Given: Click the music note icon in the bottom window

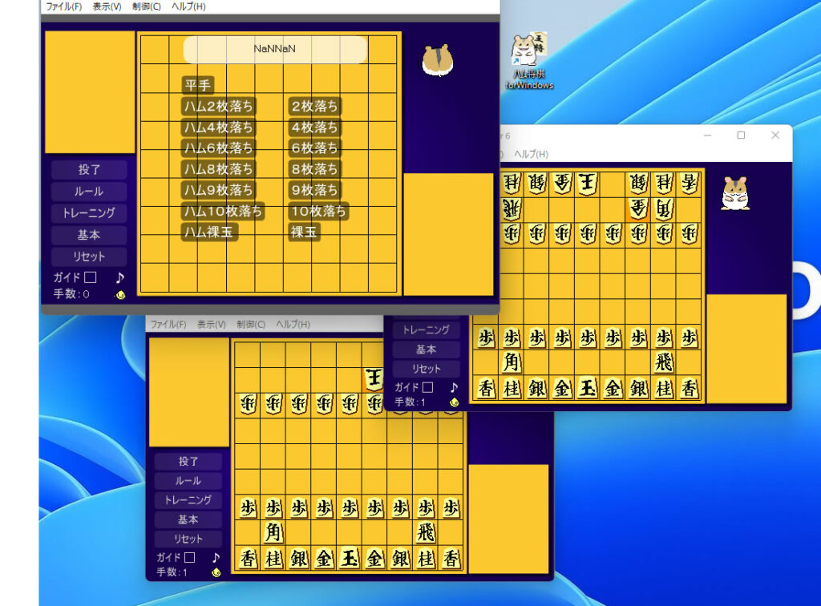Looking at the screenshot, I should point(216,557).
